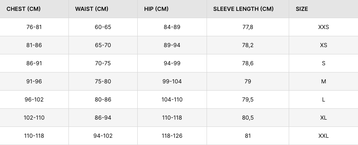Click chest value 102-110

(34, 118)
